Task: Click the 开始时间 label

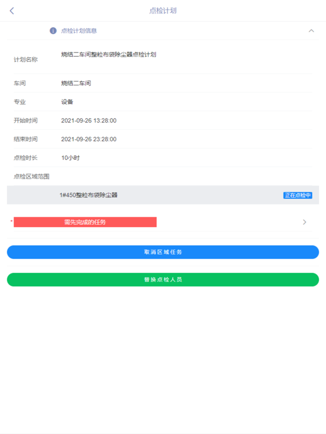Action: 25,120
